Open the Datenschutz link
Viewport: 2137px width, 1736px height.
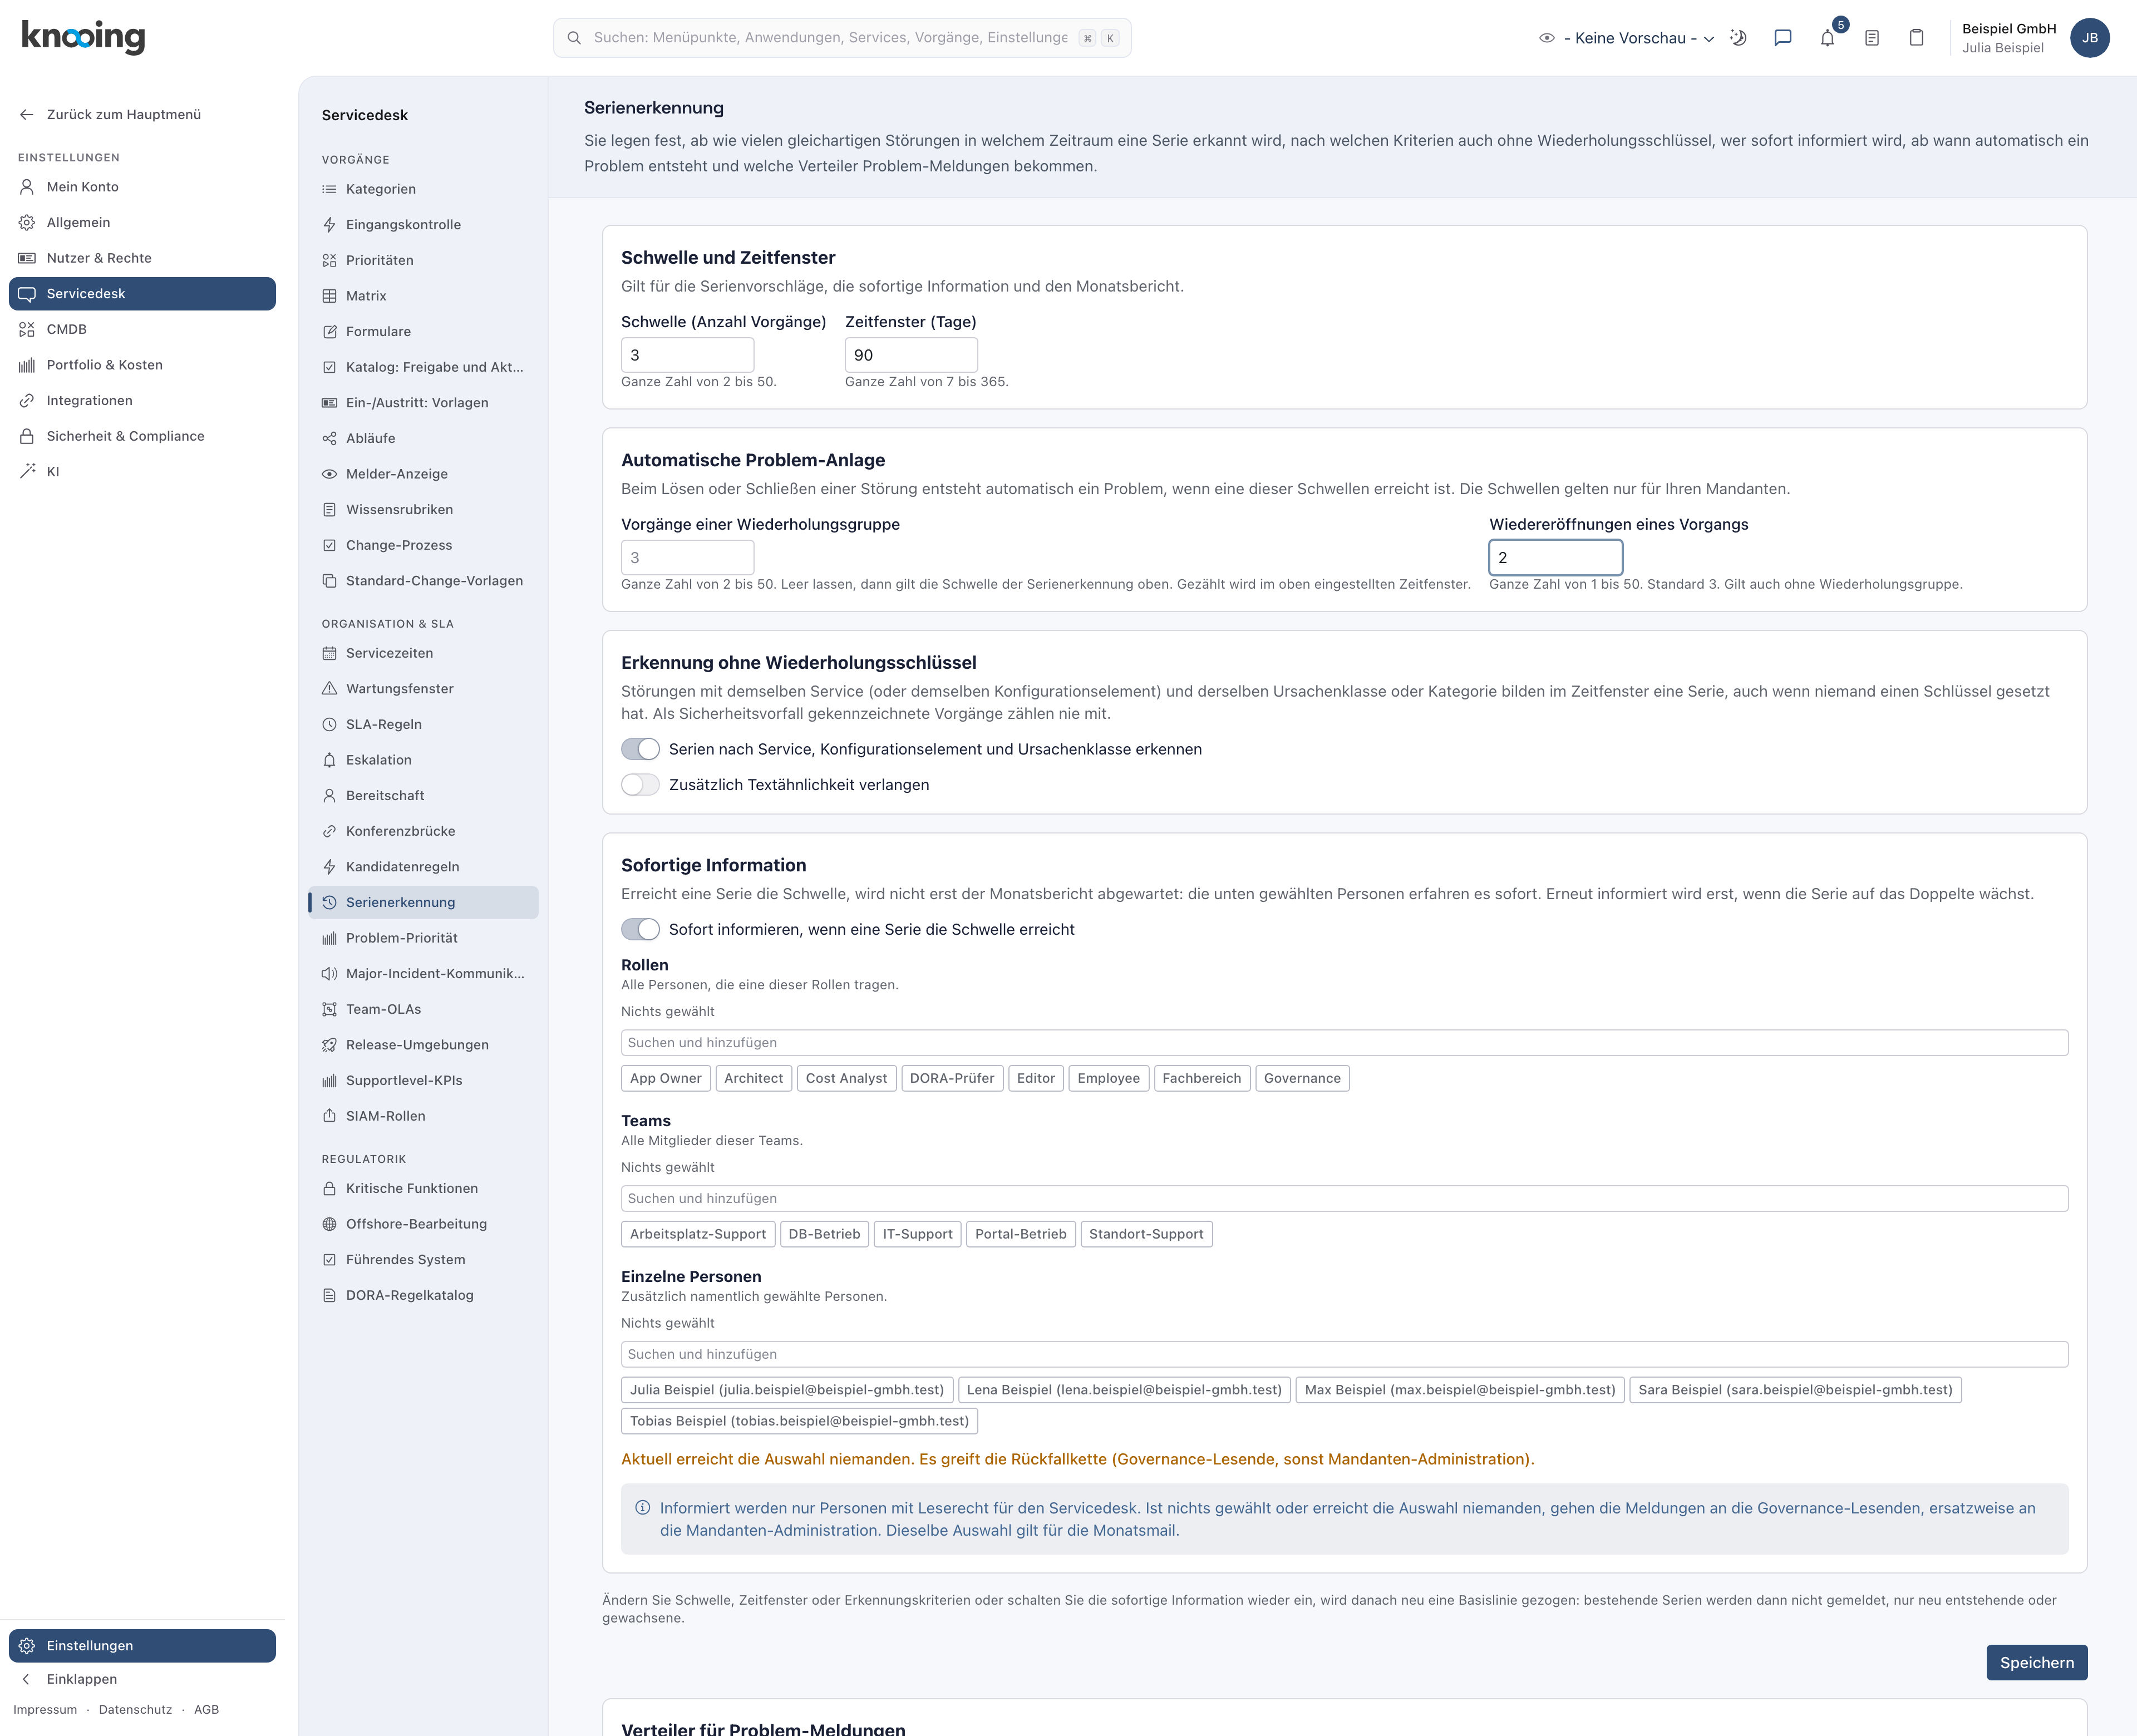[135, 1710]
